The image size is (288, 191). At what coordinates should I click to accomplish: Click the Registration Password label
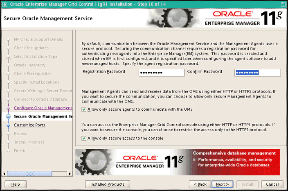104,72
